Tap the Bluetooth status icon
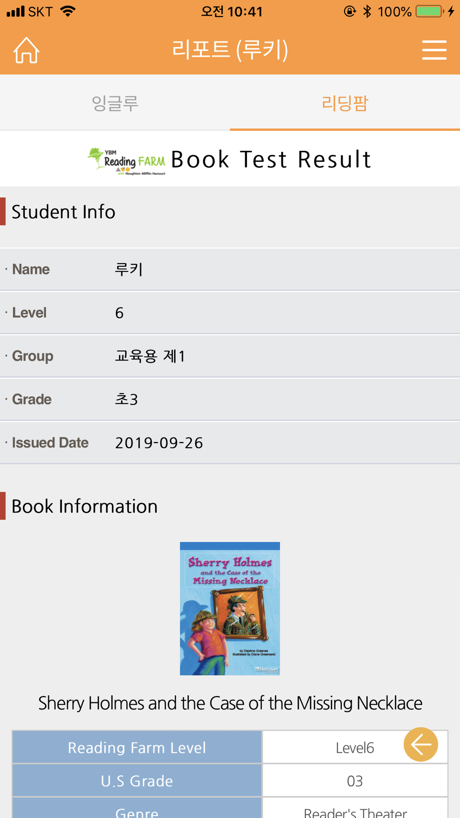The image size is (460, 818). coord(367,11)
